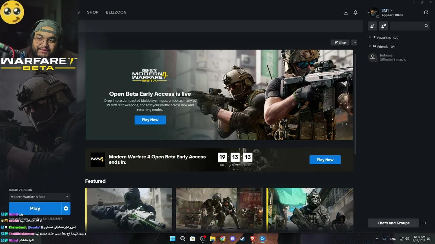Open the Game Version dropdown
Image resolution: width=435 pixels, height=244 pixels.
(x=39, y=197)
